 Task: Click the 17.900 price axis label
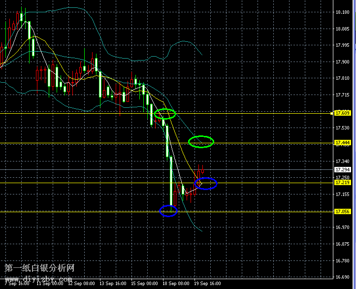click(342, 62)
